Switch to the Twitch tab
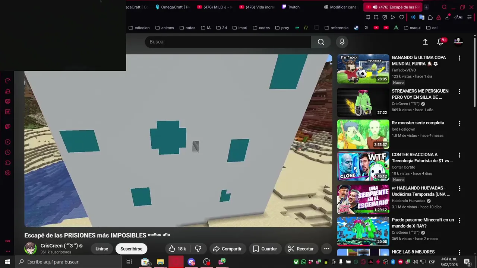Image resolution: width=477 pixels, height=268 pixels. click(290, 7)
